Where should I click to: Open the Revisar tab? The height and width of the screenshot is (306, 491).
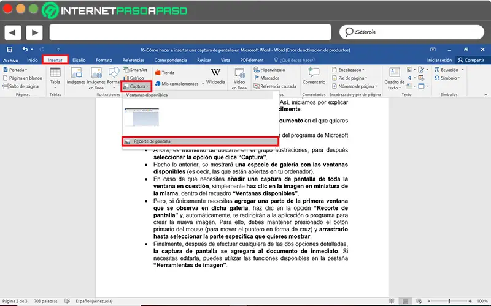(x=204, y=60)
